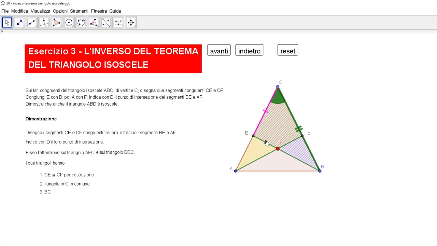
Task: Click the red Esercizio 3 title banner
Action: coord(113,59)
